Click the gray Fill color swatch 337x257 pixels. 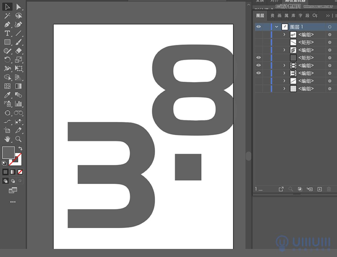click(8, 153)
